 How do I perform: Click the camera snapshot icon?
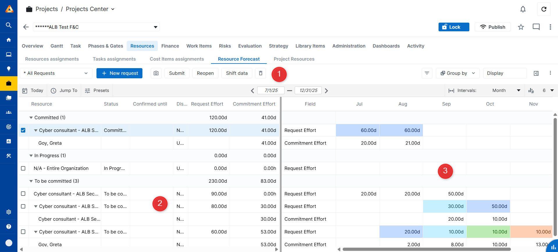click(x=156, y=73)
